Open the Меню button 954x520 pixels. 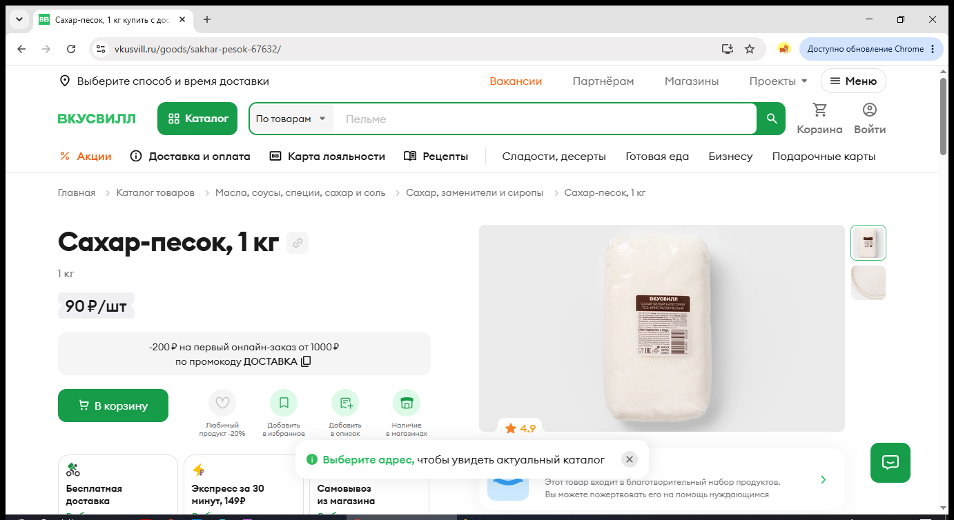click(853, 81)
